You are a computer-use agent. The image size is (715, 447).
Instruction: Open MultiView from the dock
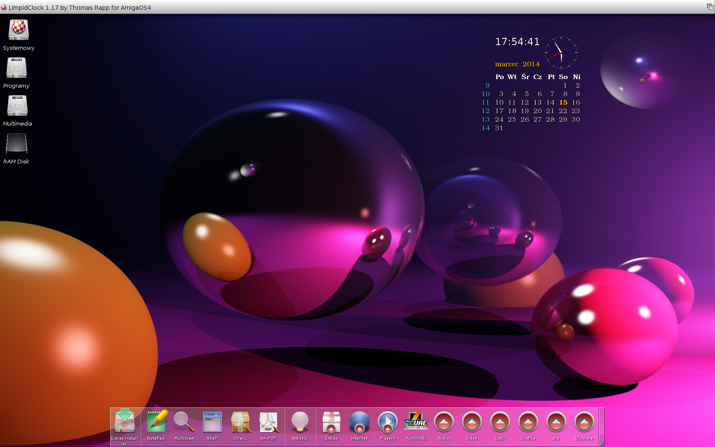(x=184, y=421)
